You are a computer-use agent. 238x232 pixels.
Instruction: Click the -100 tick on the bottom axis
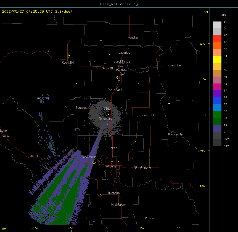click(x=35, y=228)
